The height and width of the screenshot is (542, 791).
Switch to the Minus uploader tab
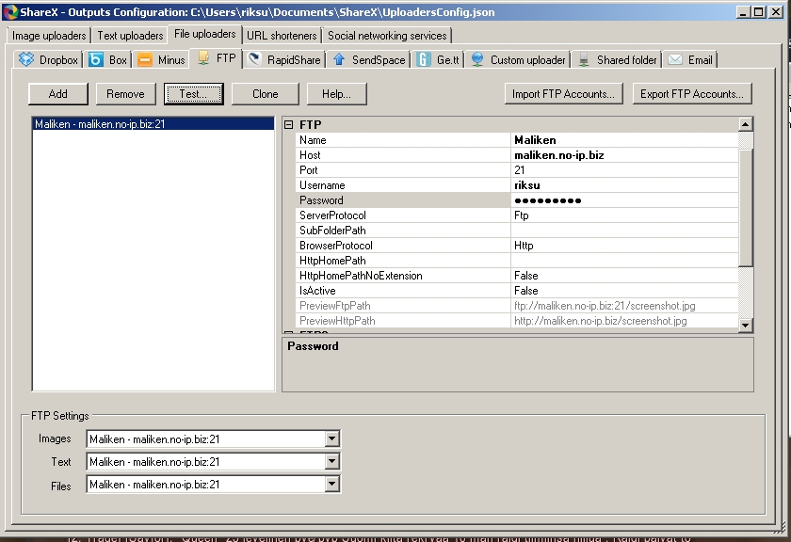click(161, 60)
